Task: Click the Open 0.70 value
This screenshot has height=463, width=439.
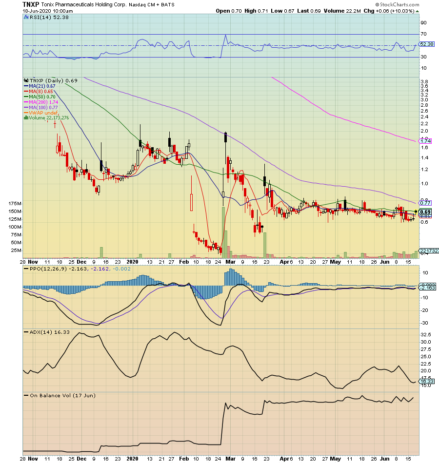Action: tap(229, 11)
